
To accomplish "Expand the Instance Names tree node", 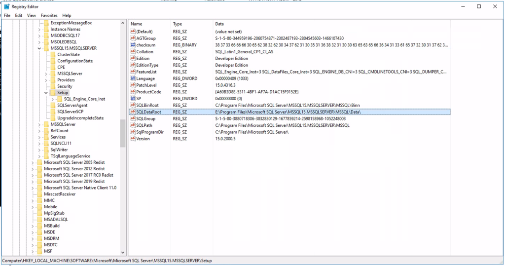I will pyautogui.click(x=39, y=29).
